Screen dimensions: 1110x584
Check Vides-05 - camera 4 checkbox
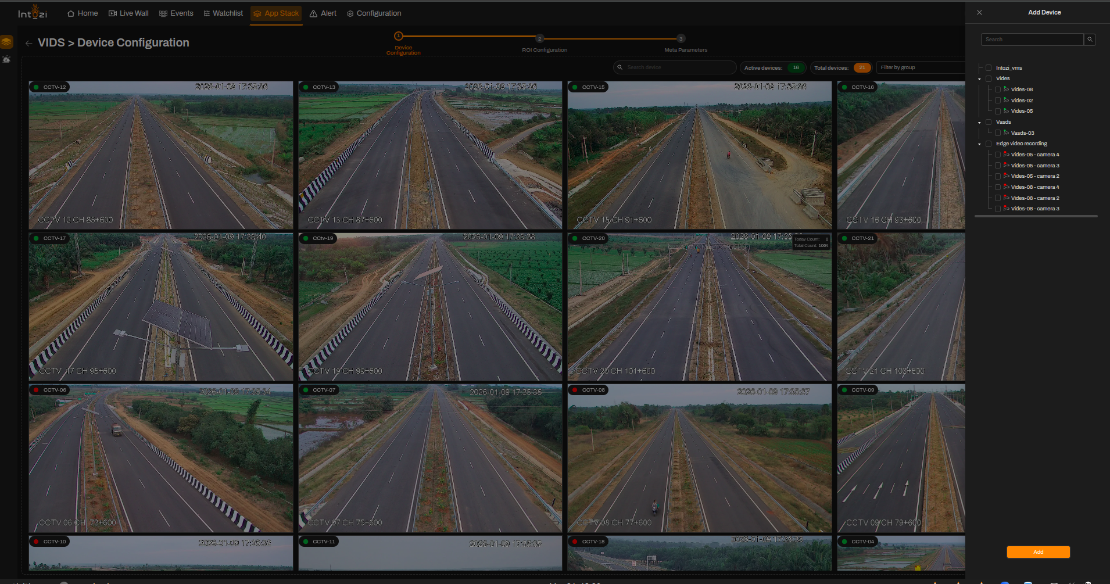pos(998,155)
